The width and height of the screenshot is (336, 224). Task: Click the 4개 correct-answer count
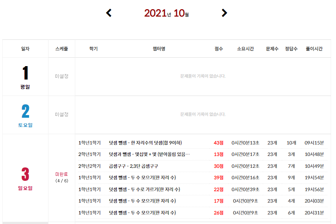click(291, 201)
